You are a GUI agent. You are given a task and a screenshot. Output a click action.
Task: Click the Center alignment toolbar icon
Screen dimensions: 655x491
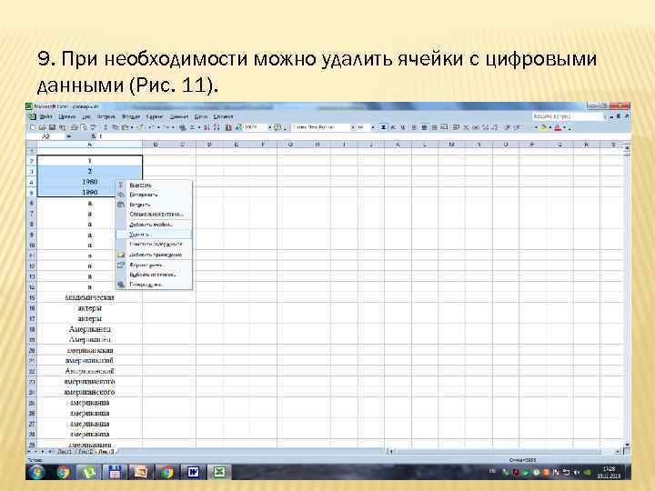pyautogui.click(x=424, y=127)
